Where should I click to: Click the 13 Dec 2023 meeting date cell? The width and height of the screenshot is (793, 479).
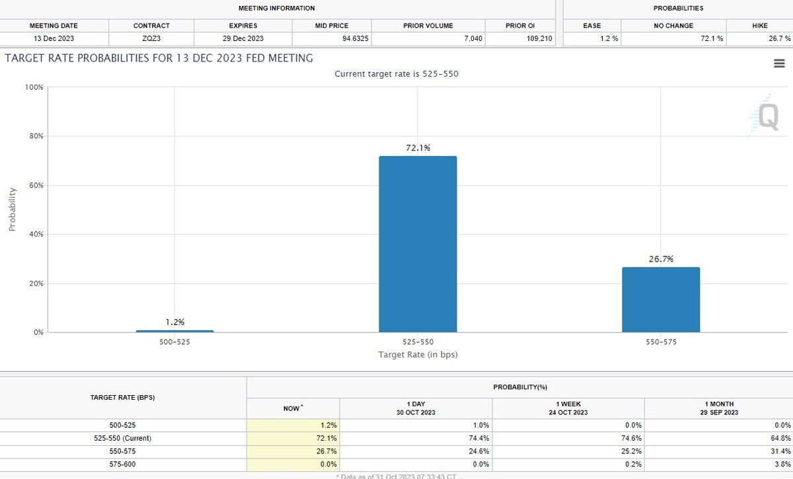[54, 39]
